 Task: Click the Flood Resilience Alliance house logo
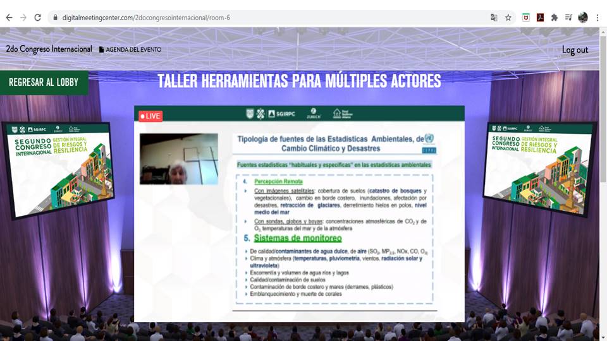343,114
